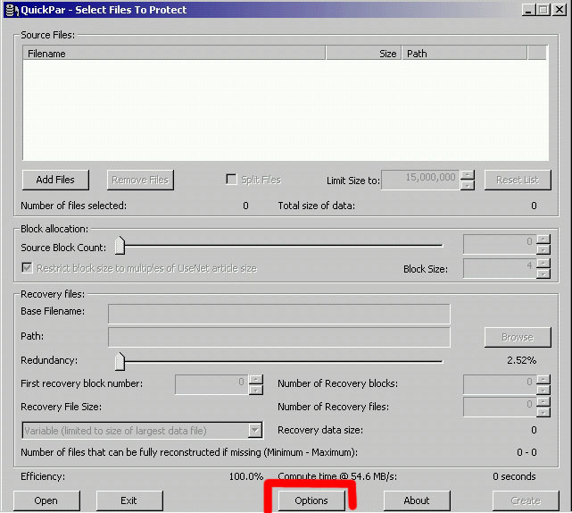The width and height of the screenshot is (572, 513).
Task: Decrease Block Size with down arrow
Action: tap(543, 273)
